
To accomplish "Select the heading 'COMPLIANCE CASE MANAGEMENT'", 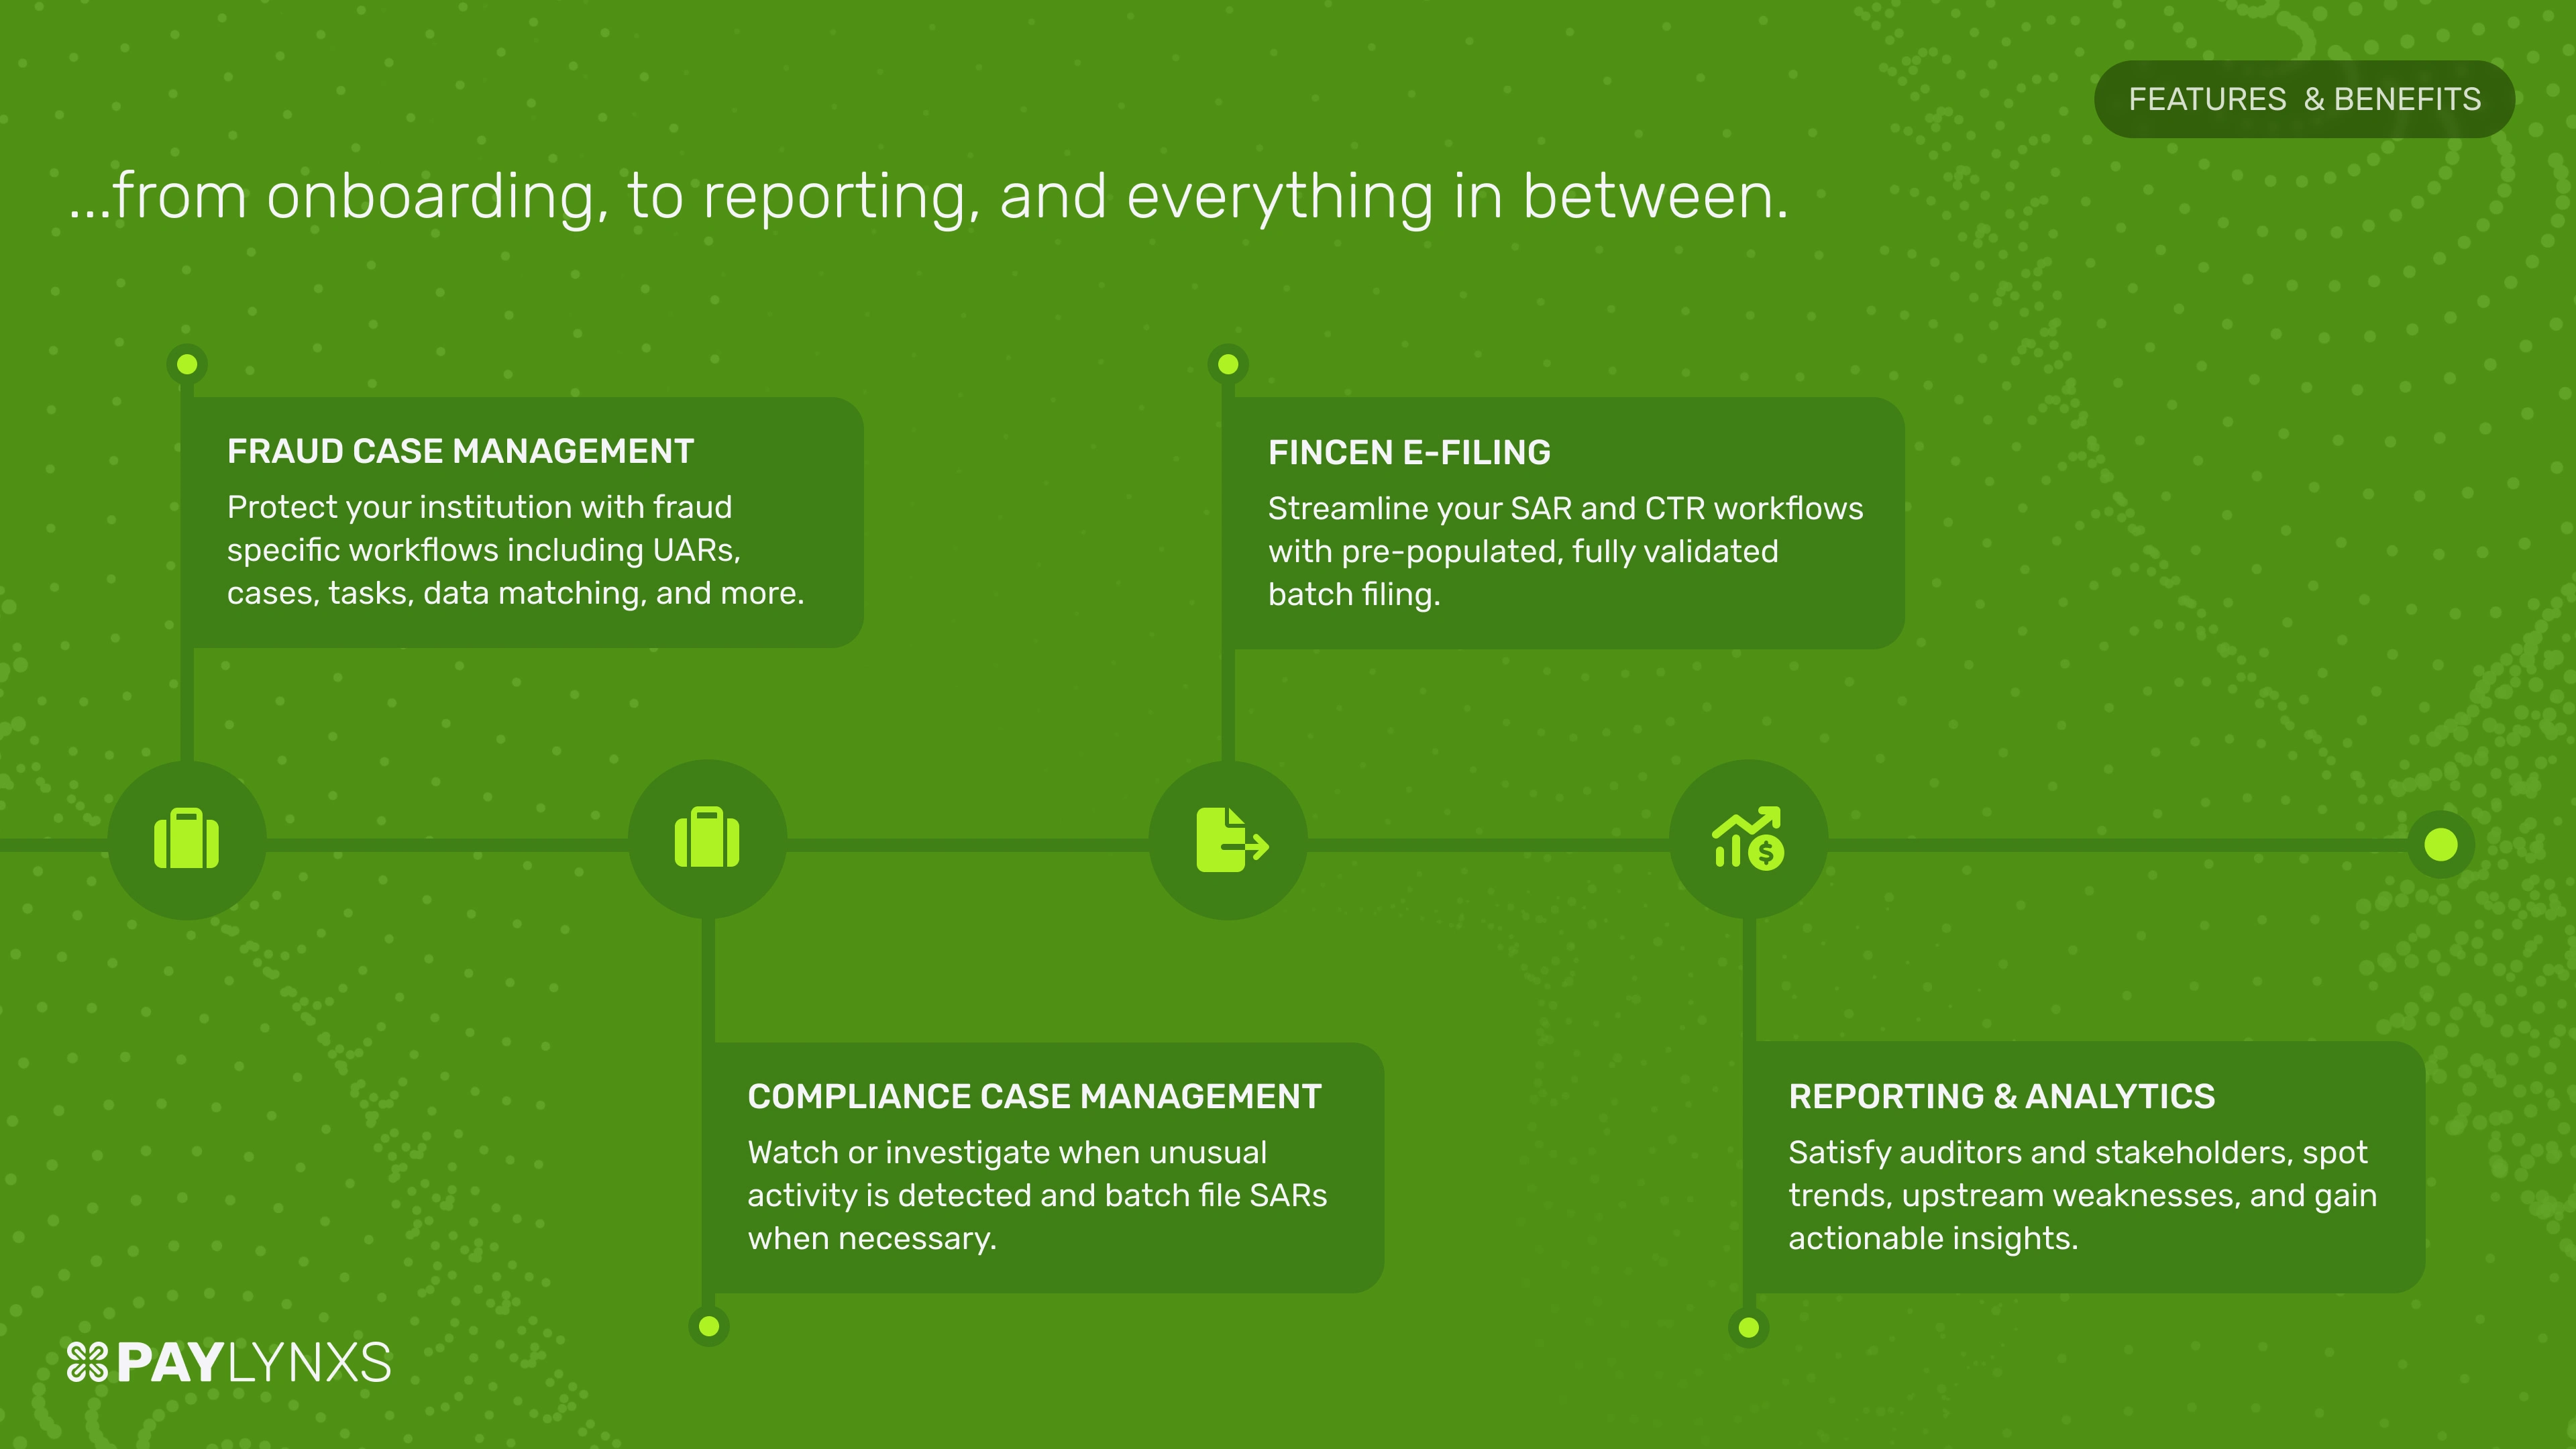I will [1034, 1097].
